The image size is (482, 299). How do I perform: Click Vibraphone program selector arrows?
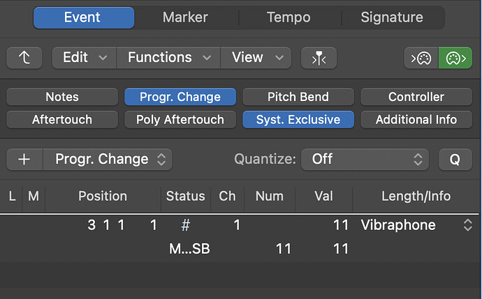pos(467,225)
